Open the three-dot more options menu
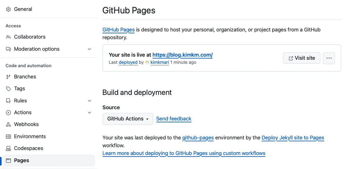 coord(329,58)
